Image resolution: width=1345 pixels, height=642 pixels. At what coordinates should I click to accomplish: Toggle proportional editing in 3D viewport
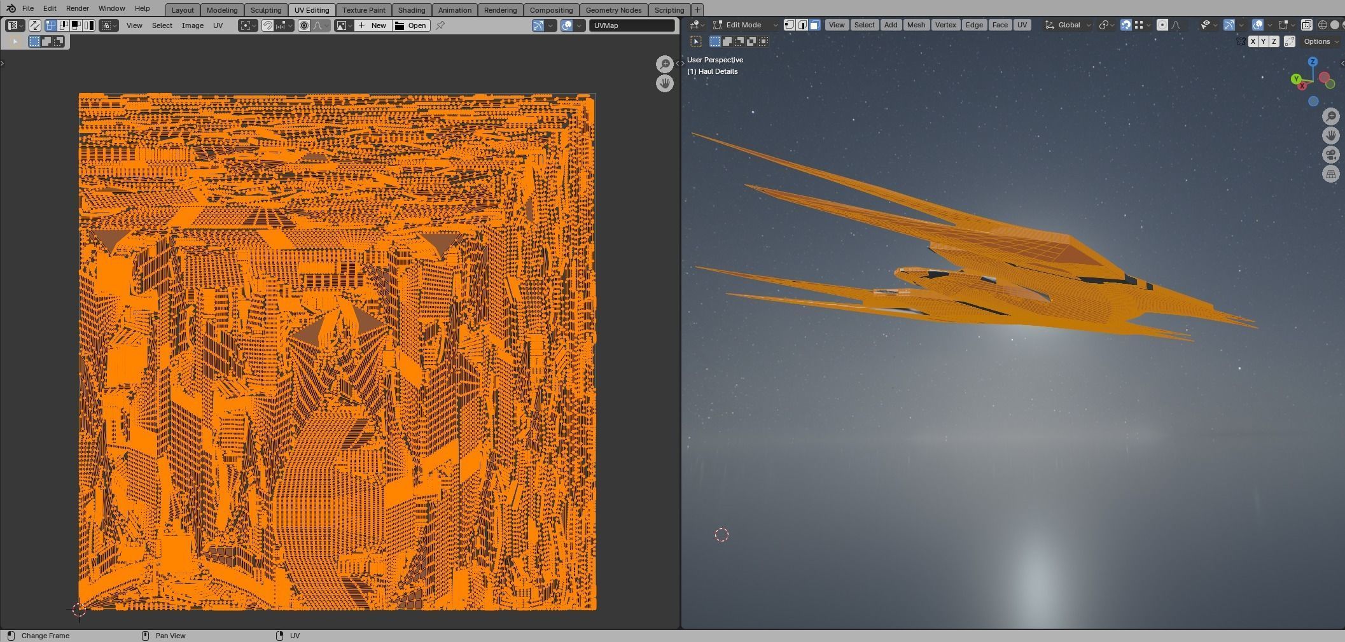pyautogui.click(x=1162, y=25)
